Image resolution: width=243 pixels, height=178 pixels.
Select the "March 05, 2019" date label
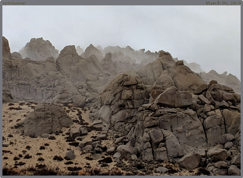tap(223, 3)
